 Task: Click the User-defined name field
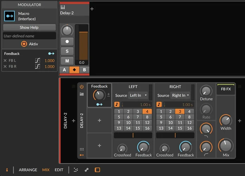click(x=29, y=36)
